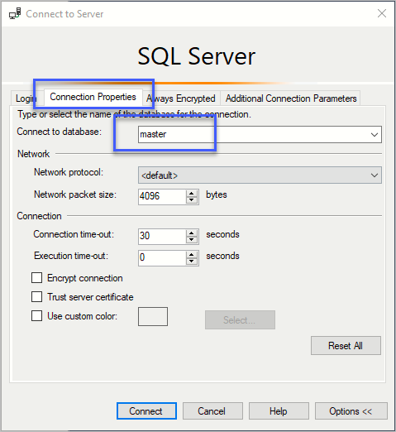396x432 pixels.
Task: Click the SQL Server heading
Action: pyautogui.click(x=197, y=56)
